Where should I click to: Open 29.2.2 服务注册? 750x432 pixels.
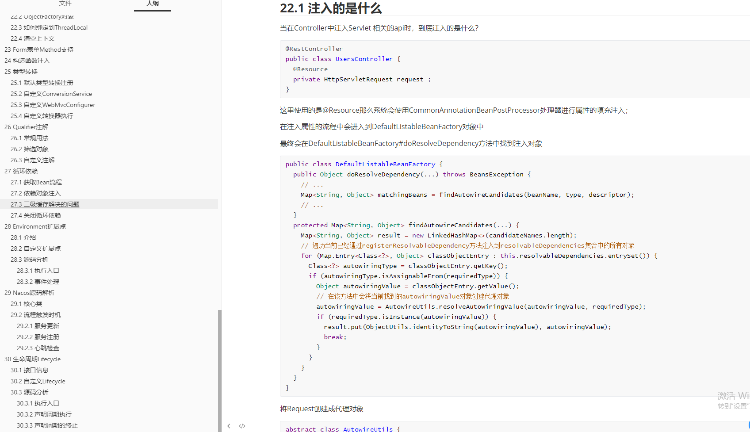(x=38, y=337)
